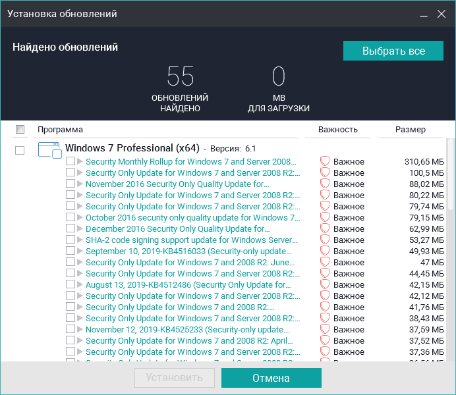Click shield icon in the 53,27 МБ row
456x395 pixels.
[325, 240]
